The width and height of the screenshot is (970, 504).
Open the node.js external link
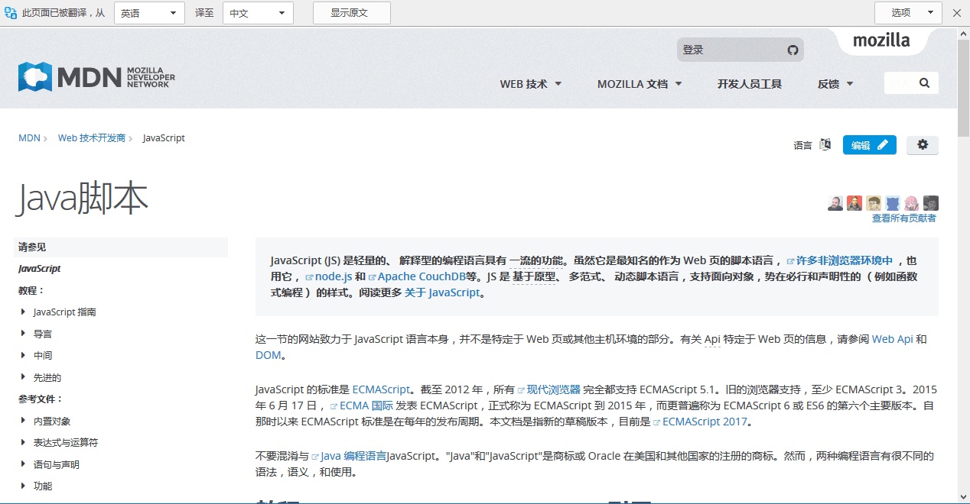[328, 276]
